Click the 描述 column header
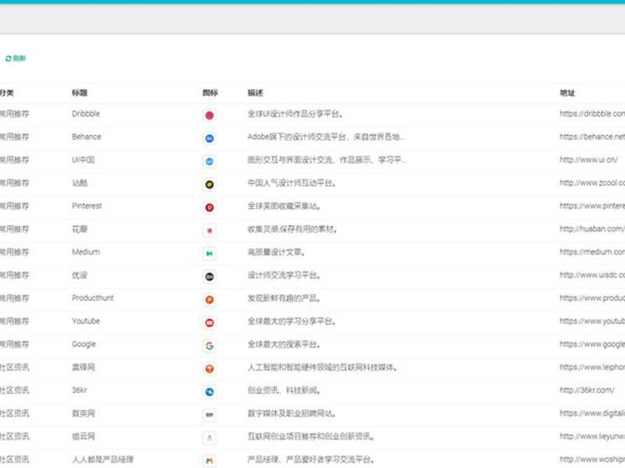625x468 pixels. pyautogui.click(x=255, y=93)
